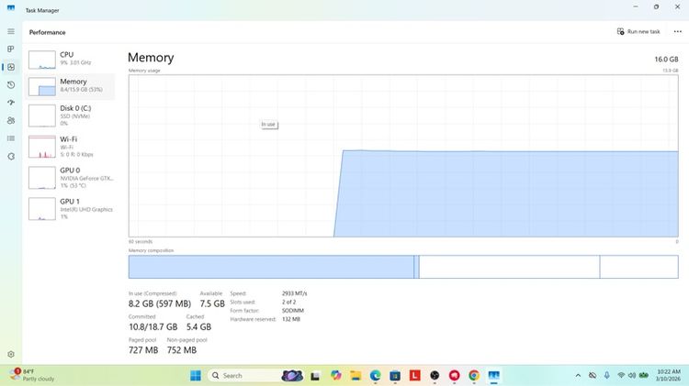Select the GPU 0 NVIDIA GeForce item
Image resolution: width=689 pixels, height=386 pixels.
[71, 178]
